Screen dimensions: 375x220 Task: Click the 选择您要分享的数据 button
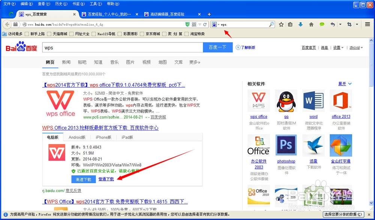(x=343, y=214)
